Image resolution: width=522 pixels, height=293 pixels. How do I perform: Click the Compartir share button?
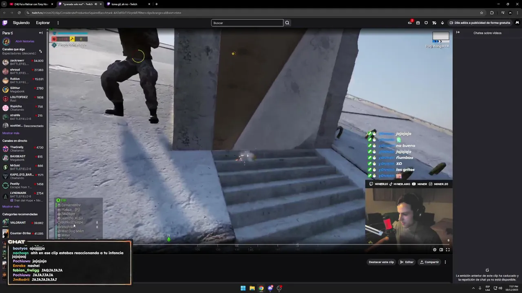click(x=429, y=262)
